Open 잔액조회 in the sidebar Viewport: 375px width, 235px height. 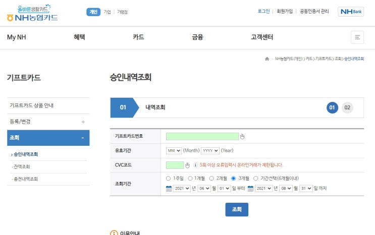[22, 166]
